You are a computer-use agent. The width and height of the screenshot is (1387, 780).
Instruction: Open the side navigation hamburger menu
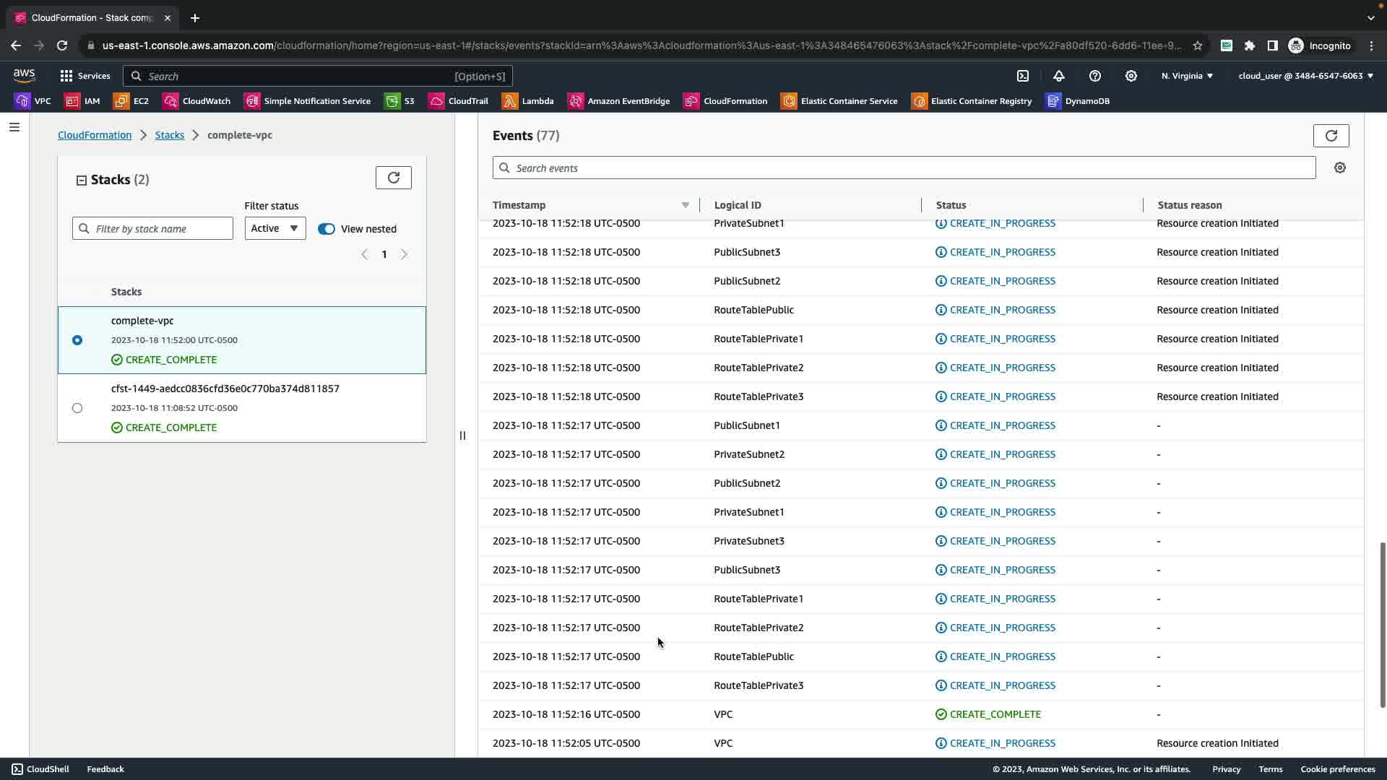click(14, 127)
